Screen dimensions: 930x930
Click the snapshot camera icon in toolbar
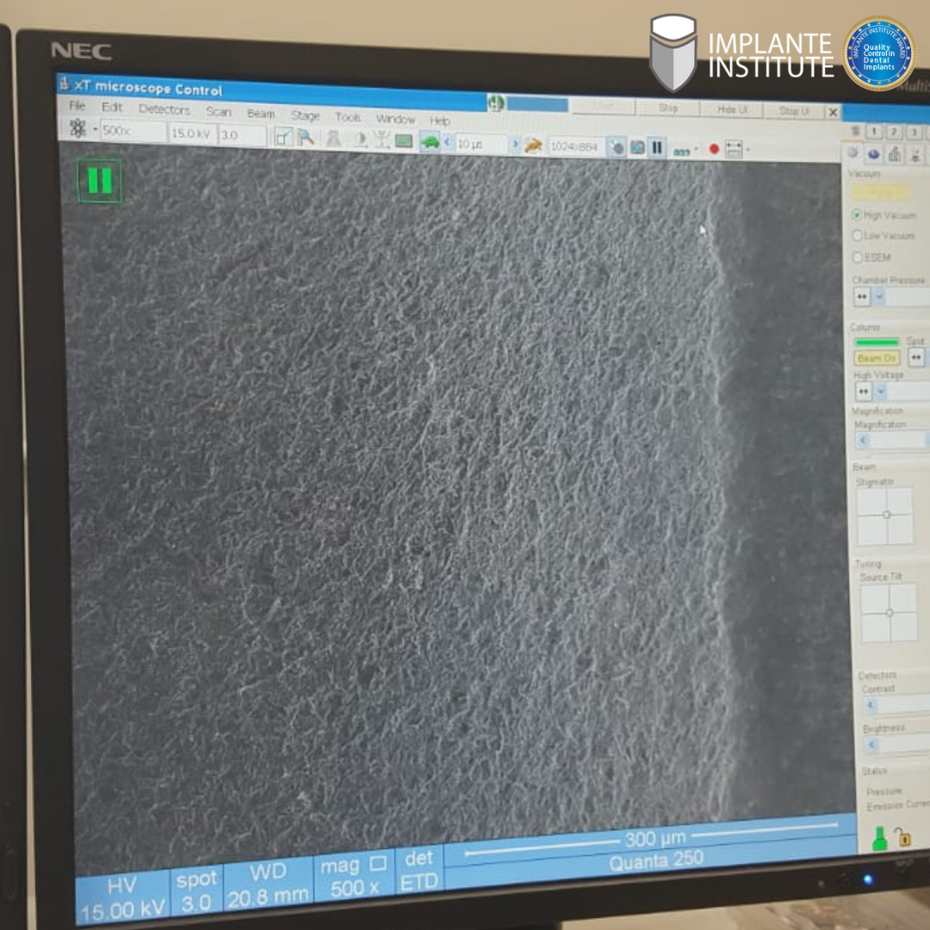[636, 147]
